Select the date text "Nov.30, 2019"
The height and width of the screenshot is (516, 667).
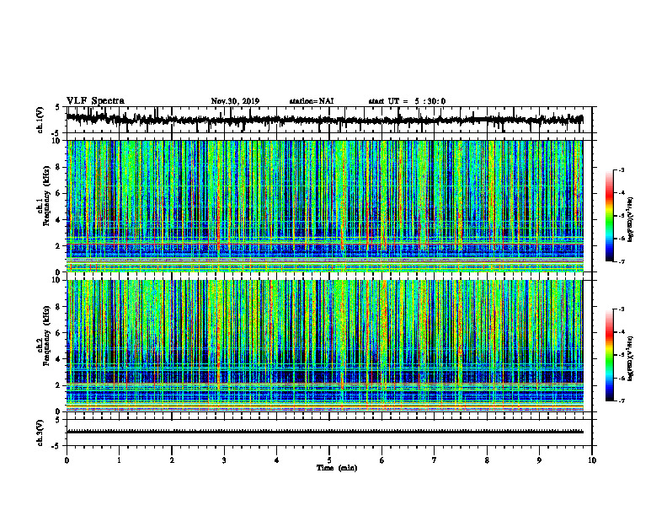[235, 101]
